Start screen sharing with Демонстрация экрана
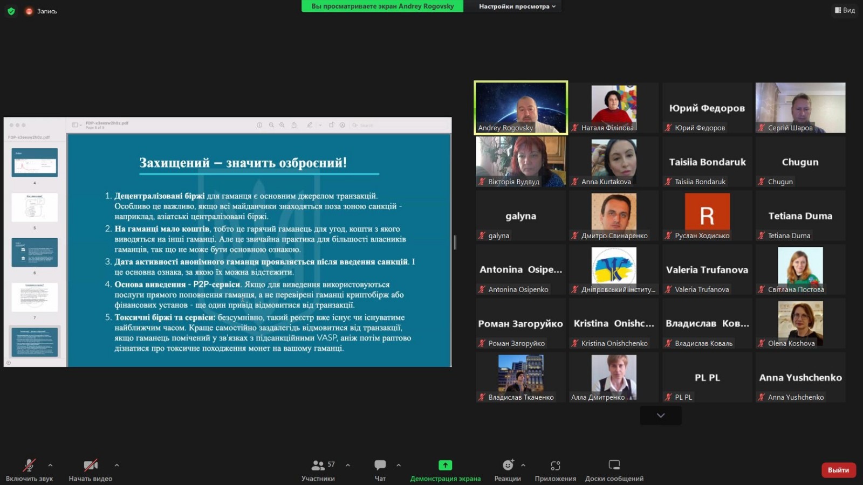Image resolution: width=863 pixels, height=485 pixels. (445, 465)
